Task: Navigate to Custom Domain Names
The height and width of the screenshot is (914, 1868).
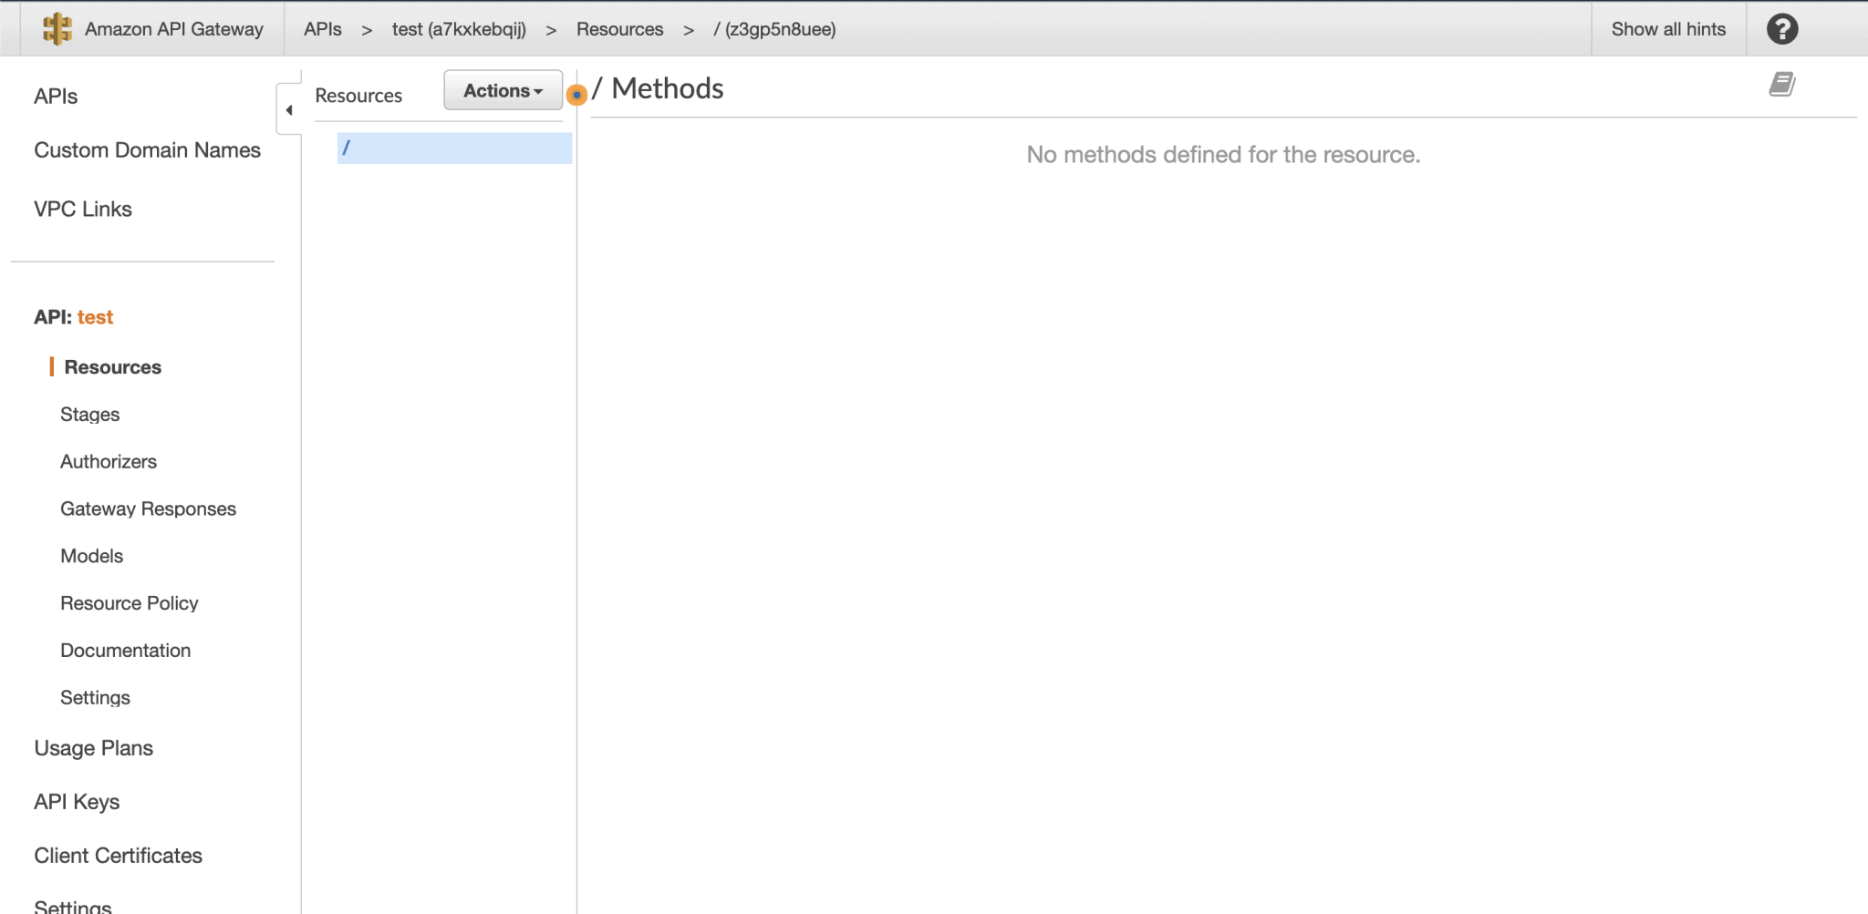Action: pos(147,149)
